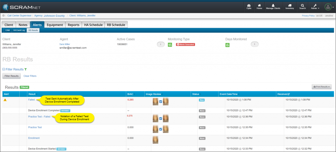Screen dimensions: 336x152
Task: Open the Print Results dropdown
Action: [322, 87]
